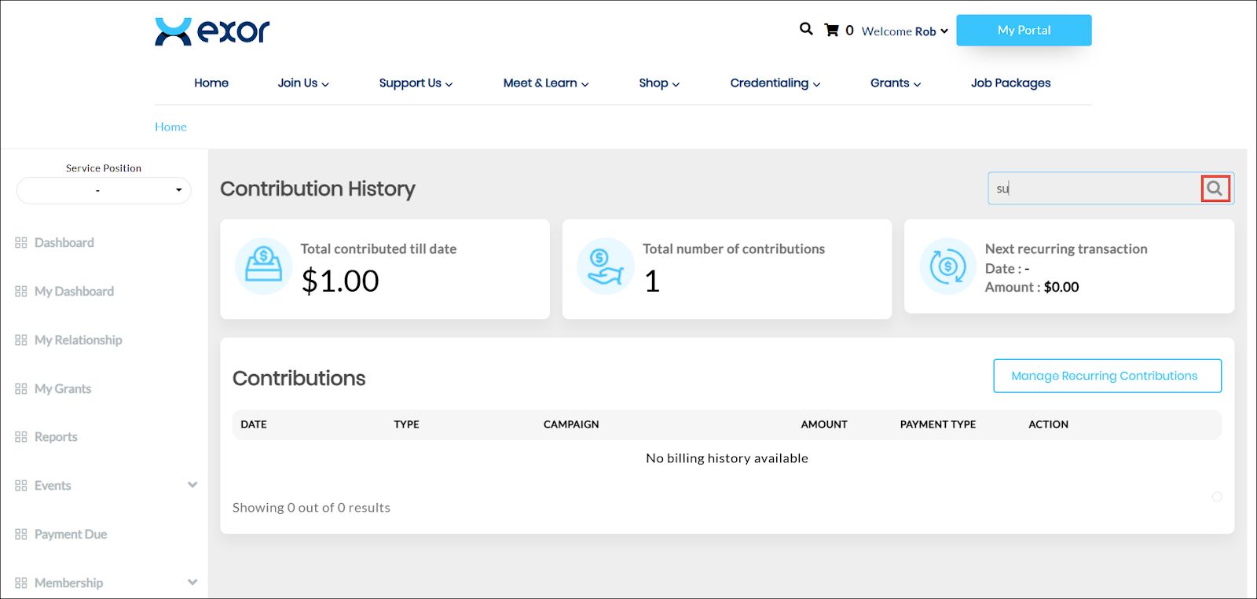Click the contribution search magnifier button
1257x599 pixels.
pyautogui.click(x=1215, y=189)
